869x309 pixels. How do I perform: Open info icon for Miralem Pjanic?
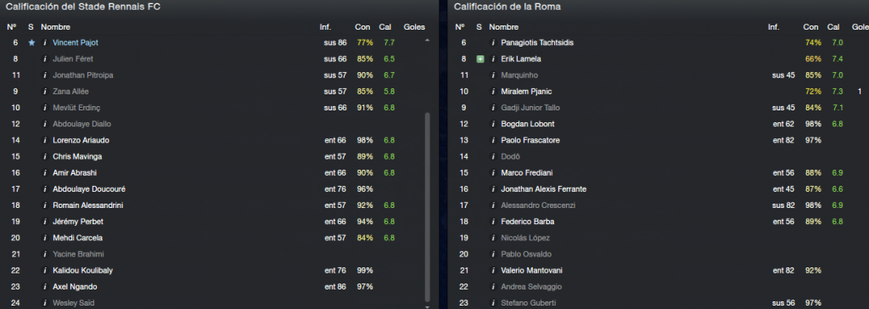(x=493, y=92)
